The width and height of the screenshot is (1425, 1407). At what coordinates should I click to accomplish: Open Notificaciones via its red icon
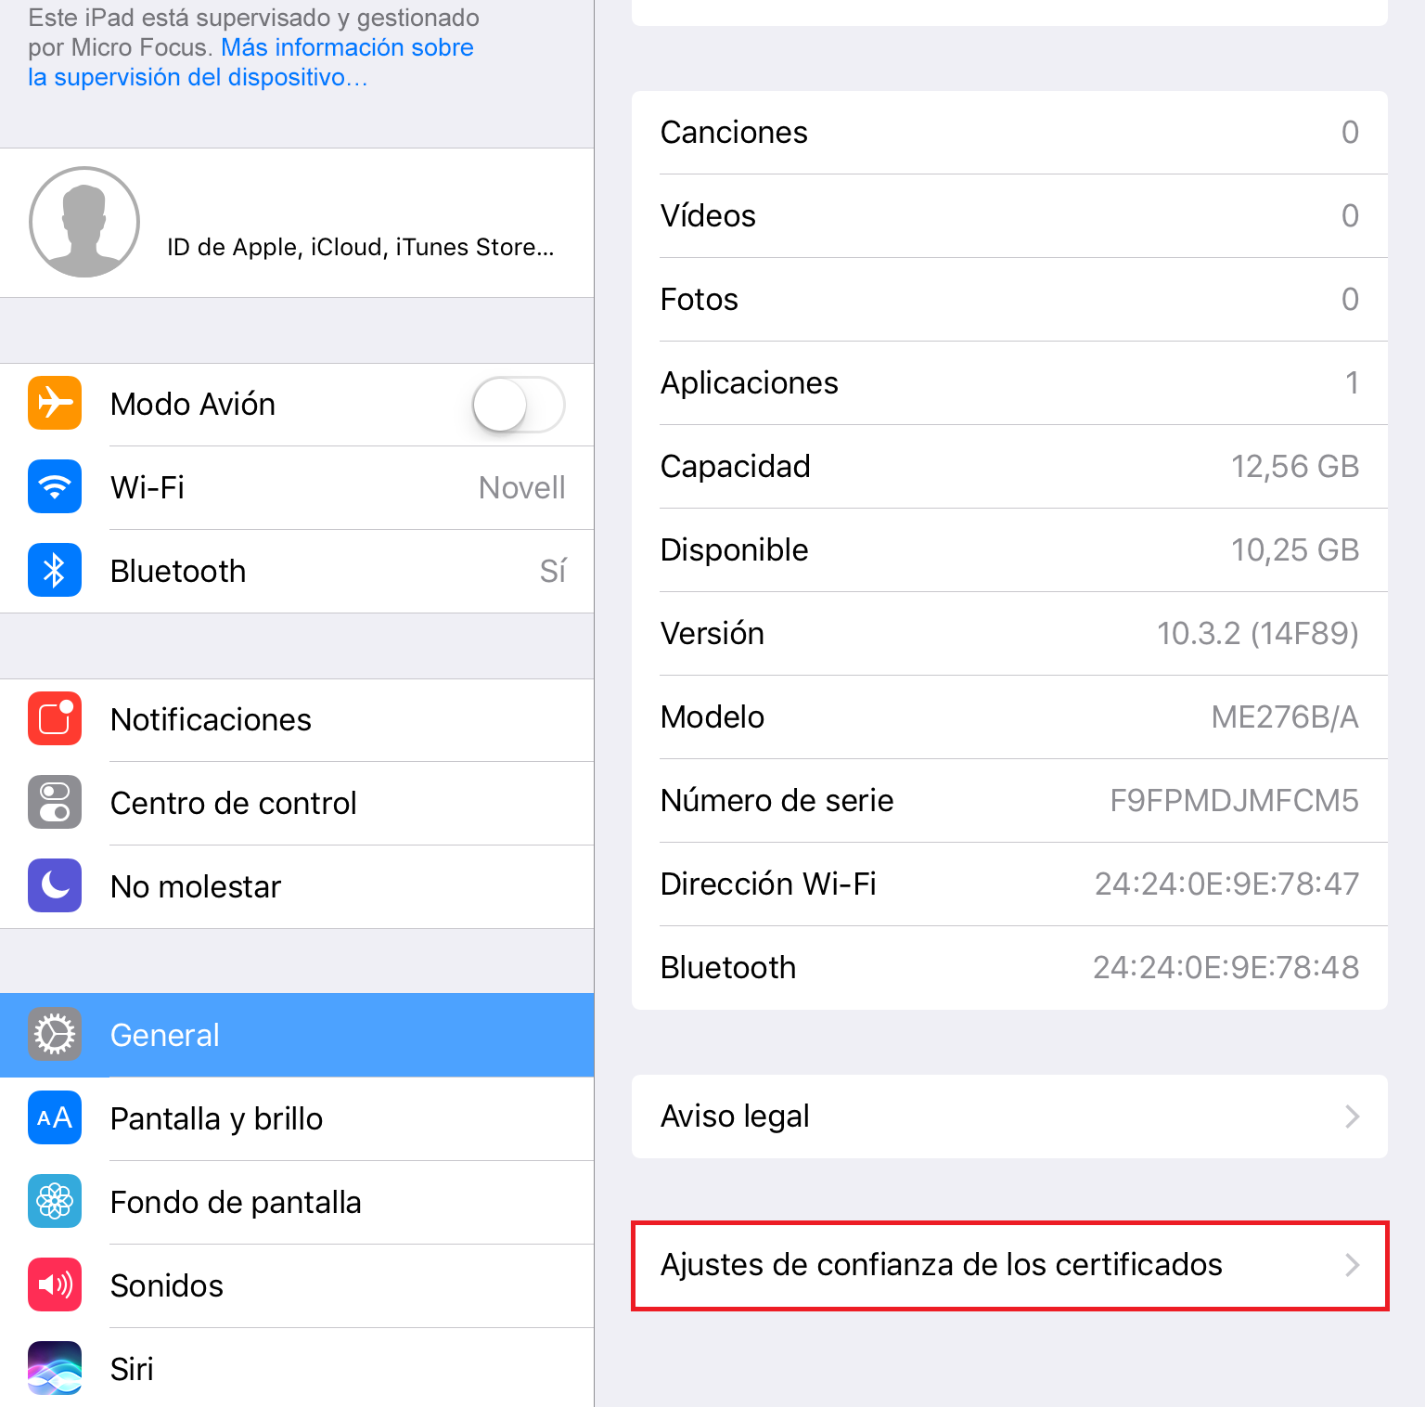pyautogui.click(x=55, y=718)
